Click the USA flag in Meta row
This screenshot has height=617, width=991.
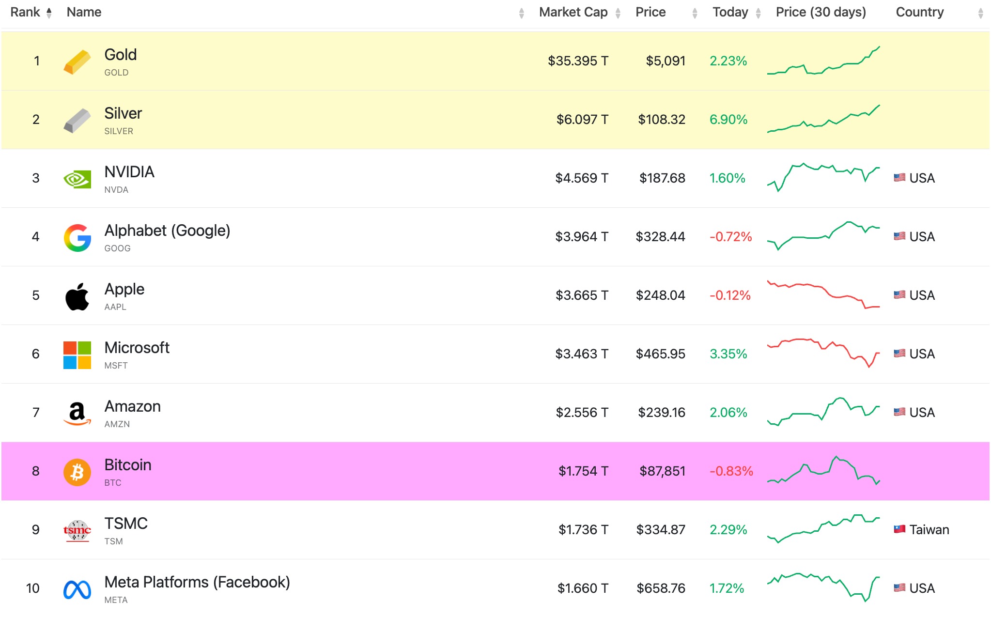tap(899, 588)
